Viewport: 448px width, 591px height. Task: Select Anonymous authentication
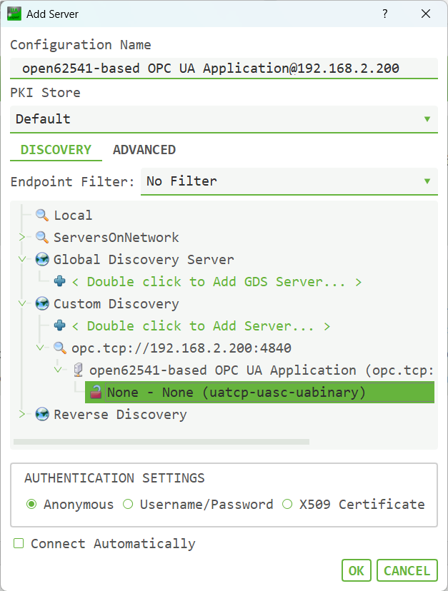tap(31, 504)
